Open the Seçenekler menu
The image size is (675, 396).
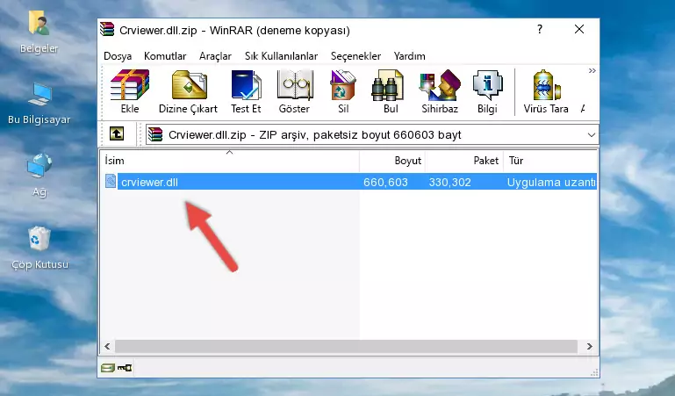(x=355, y=56)
